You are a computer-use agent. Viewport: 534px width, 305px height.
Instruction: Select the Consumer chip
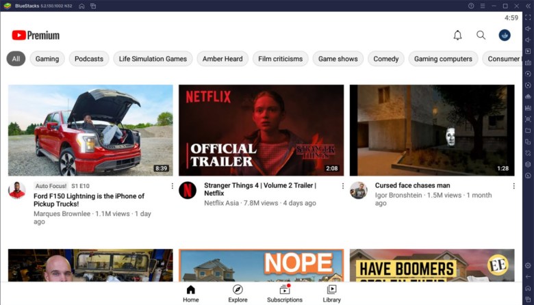click(x=503, y=59)
